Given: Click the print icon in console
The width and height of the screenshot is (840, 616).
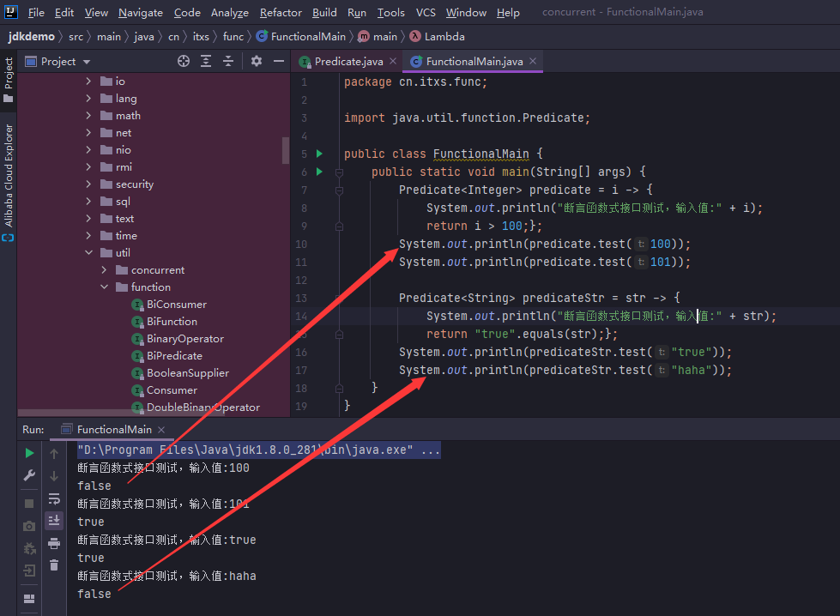Looking at the screenshot, I should coord(54,544).
